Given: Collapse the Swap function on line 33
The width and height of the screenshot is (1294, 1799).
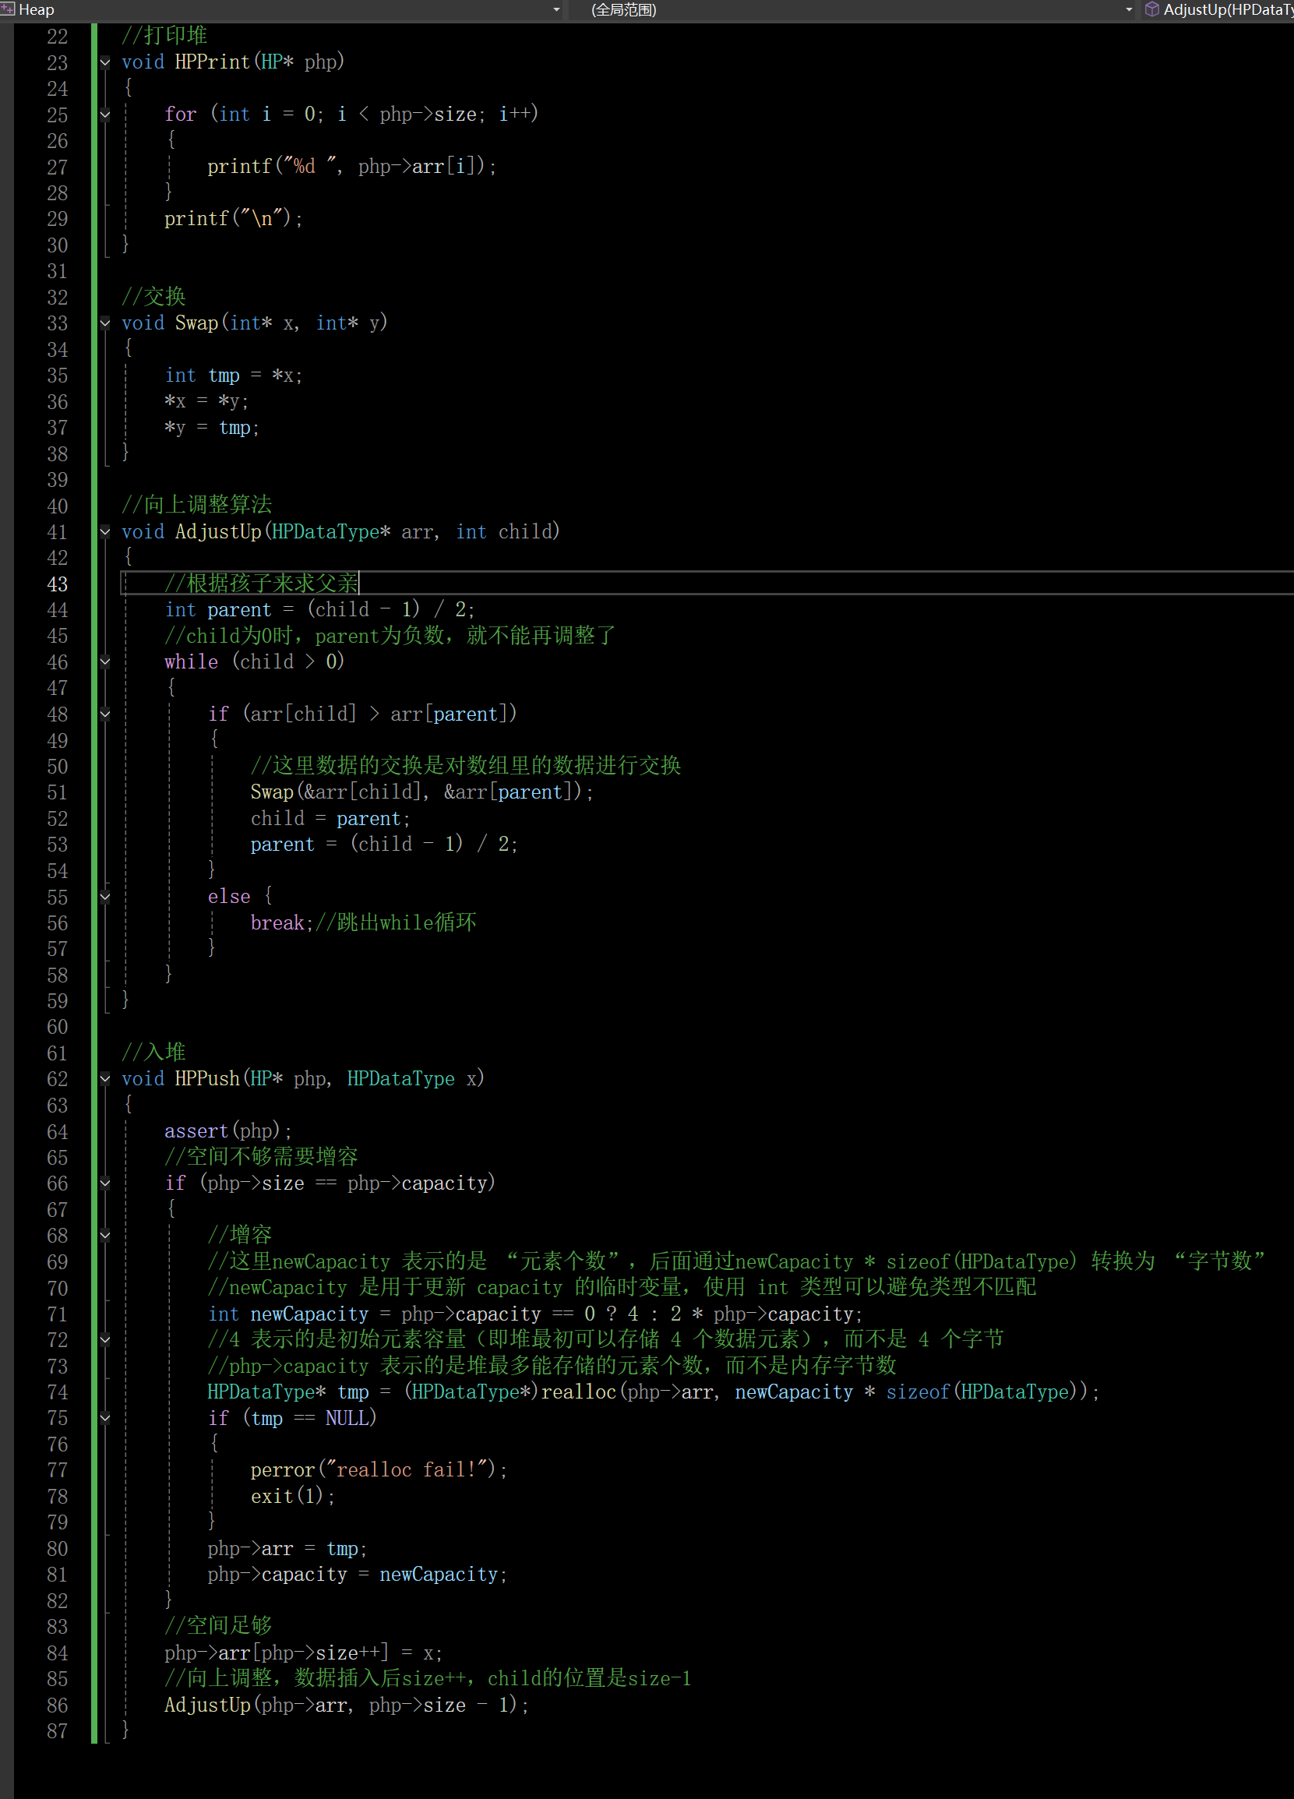Looking at the screenshot, I should [104, 323].
